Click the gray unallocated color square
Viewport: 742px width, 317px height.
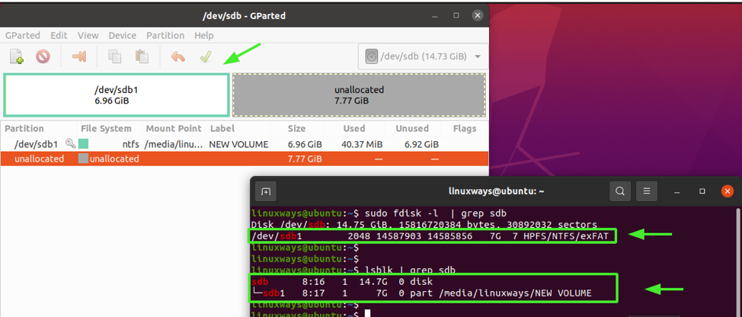tap(83, 158)
